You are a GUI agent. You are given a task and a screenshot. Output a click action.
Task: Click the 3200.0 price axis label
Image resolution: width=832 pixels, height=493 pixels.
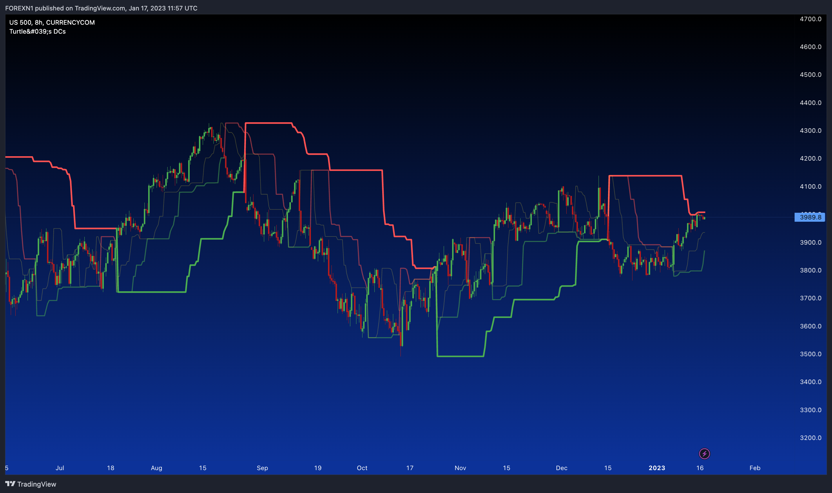click(810, 438)
